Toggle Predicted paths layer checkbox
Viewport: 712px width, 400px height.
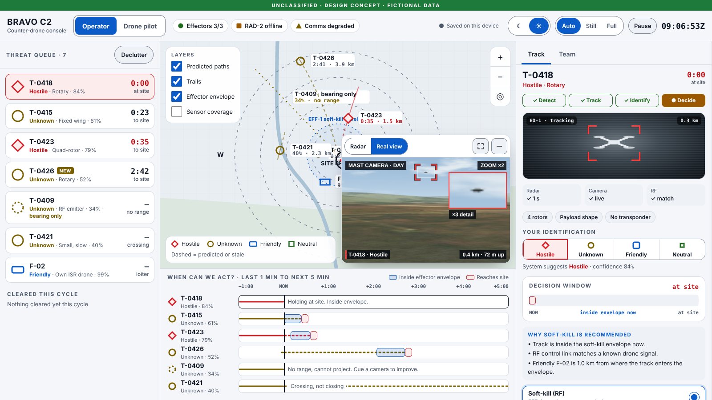pyautogui.click(x=177, y=66)
